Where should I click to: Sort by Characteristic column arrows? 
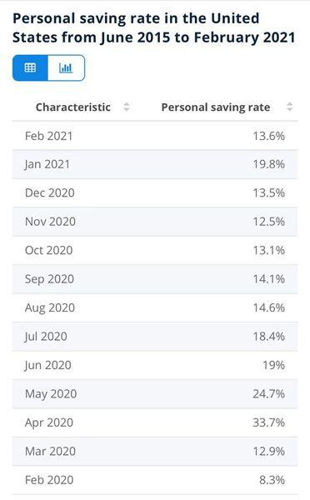click(x=127, y=107)
